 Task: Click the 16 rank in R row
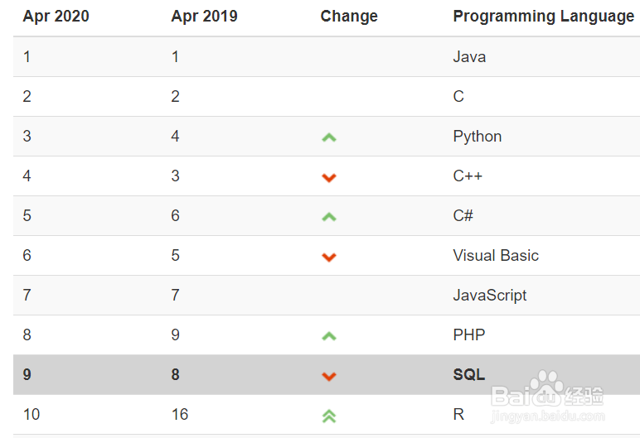[180, 415]
